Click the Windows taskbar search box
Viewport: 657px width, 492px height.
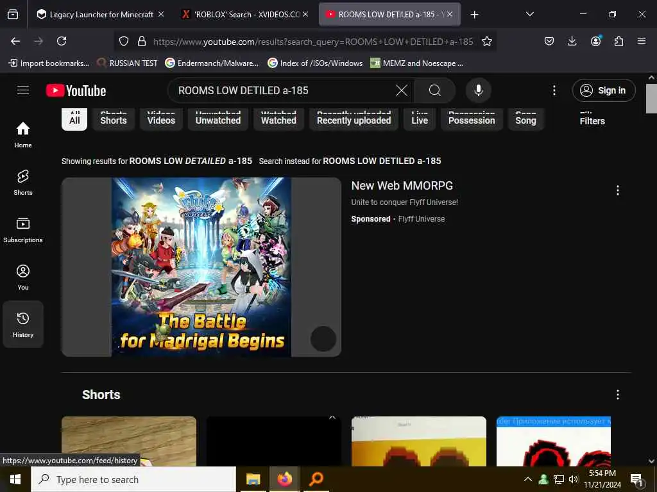pyautogui.click(x=133, y=479)
